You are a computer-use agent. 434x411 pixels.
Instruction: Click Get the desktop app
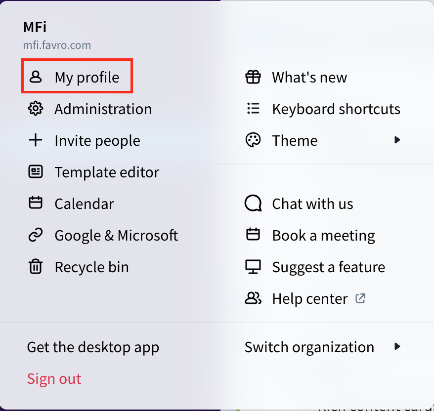[93, 347]
